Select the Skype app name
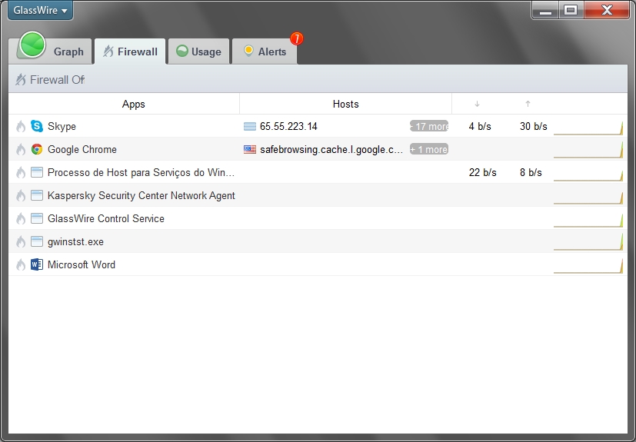 click(x=62, y=127)
